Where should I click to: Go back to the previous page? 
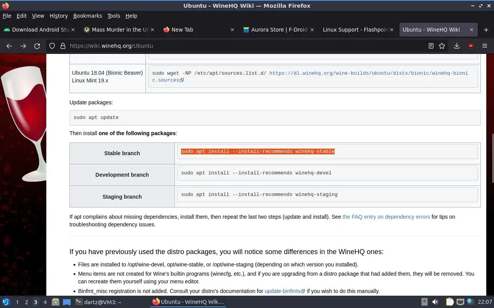pyautogui.click(x=9, y=46)
